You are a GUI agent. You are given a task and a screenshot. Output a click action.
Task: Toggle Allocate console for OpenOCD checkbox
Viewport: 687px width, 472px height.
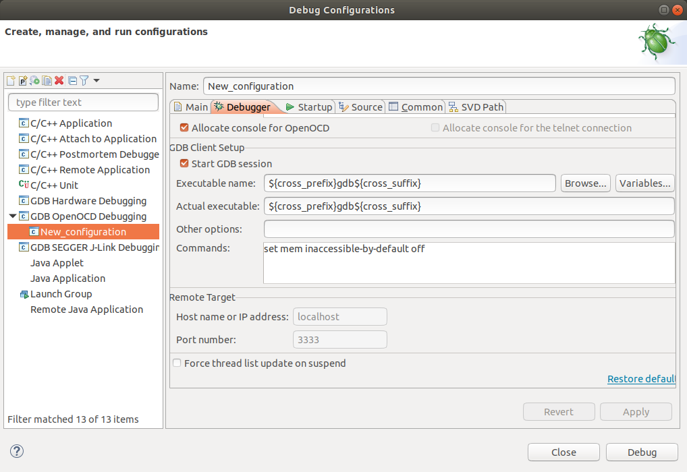(x=184, y=128)
